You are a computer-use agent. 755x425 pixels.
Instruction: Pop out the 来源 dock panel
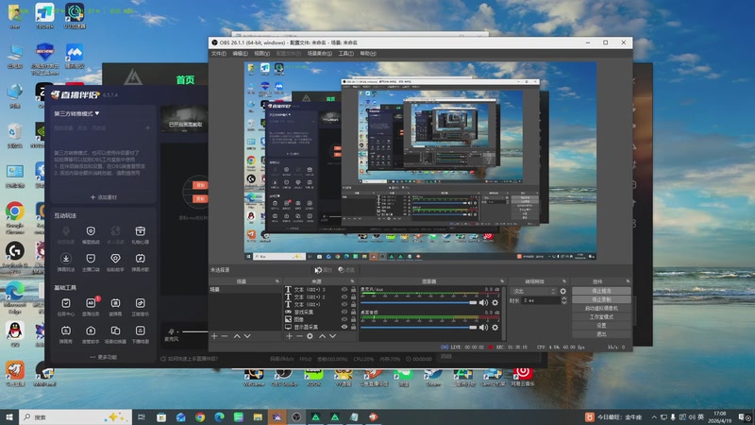(352, 281)
